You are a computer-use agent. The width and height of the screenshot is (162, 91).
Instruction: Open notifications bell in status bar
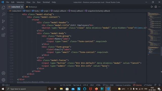[x=159, y=85]
